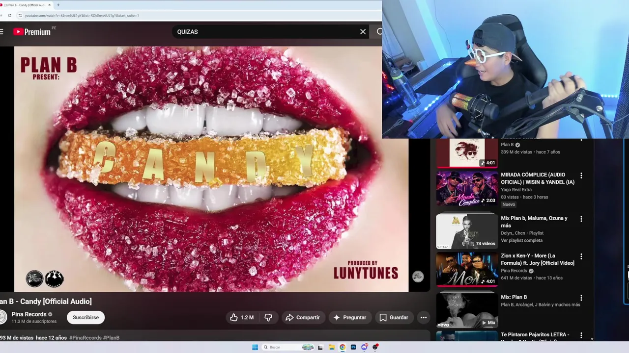Open Mix Plan b, Maluma, Ozuna playlist thumbnail
This screenshot has width=629, height=353.
(x=467, y=231)
